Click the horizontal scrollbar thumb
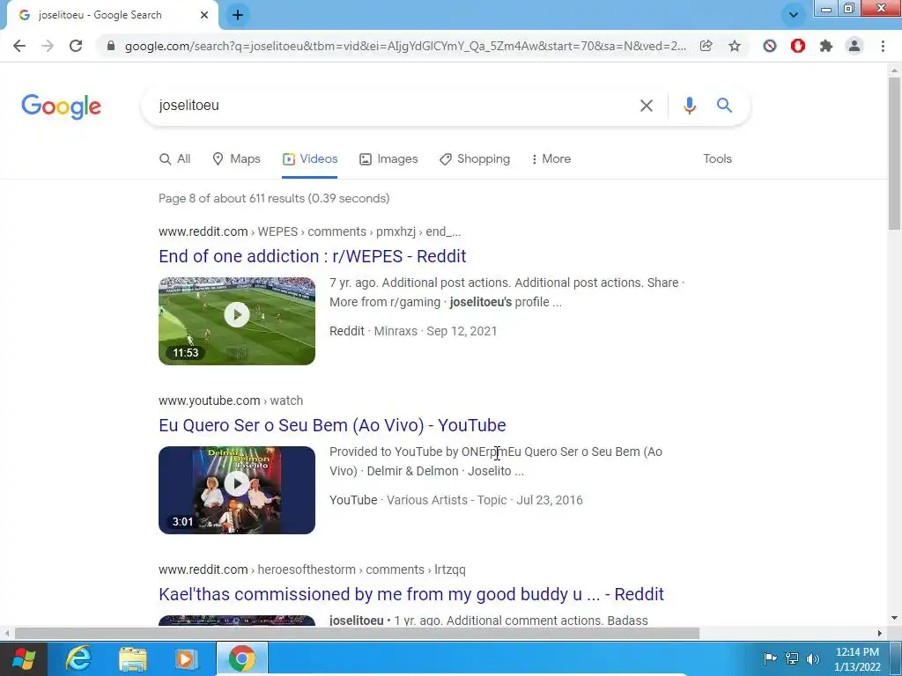The height and width of the screenshot is (676, 902). [x=357, y=633]
